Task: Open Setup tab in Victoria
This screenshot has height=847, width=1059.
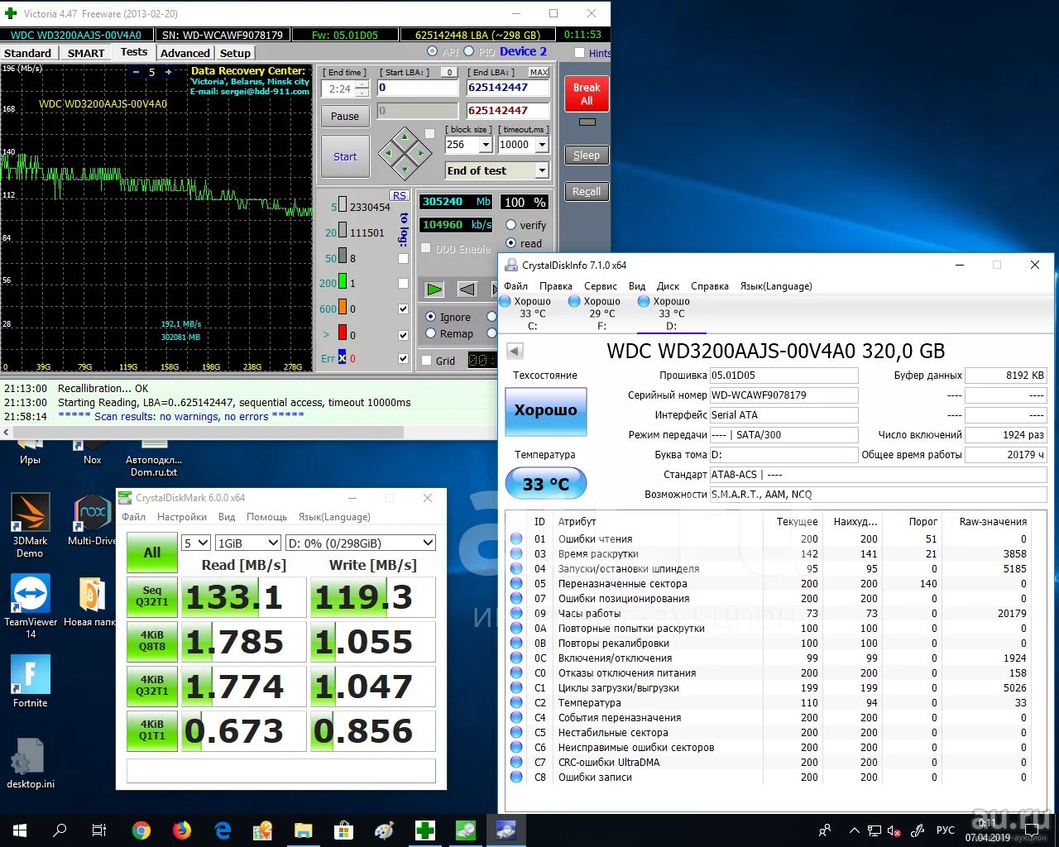Action: tap(235, 53)
